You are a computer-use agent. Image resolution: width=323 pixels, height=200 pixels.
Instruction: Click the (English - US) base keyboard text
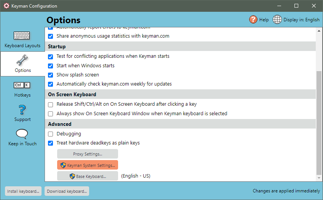[x=136, y=176]
